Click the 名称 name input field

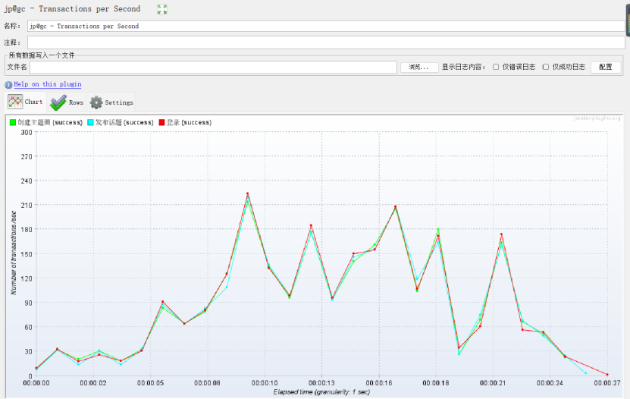(x=326, y=26)
